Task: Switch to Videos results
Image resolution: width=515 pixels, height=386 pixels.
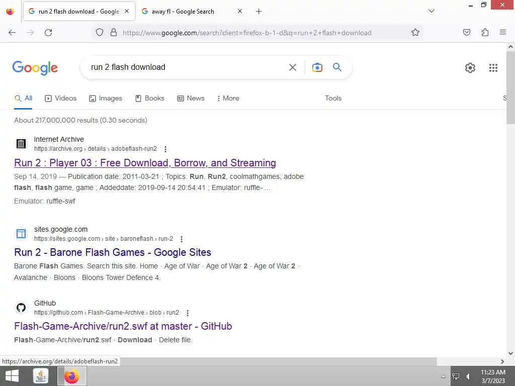Action: 61,98
